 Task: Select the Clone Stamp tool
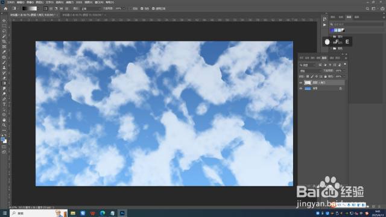(x=4, y=68)
